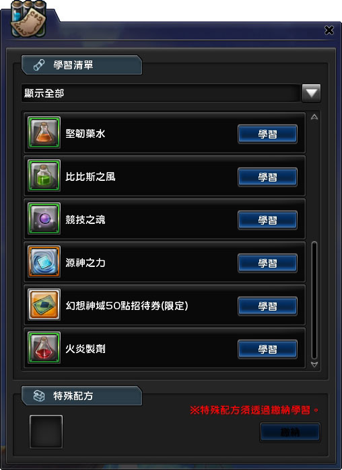Click the 繳納 submit button
Screen dimensions: 342x470
pos(289,432)
